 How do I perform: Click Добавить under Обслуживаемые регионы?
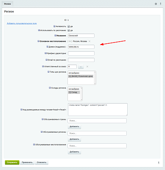click(x=74, y=139)
